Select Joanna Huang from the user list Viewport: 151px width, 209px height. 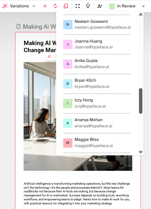coord(97,44)
